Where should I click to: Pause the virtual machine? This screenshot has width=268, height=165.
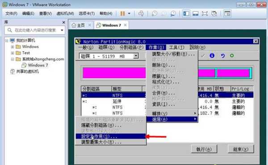(x=122, y=13)
